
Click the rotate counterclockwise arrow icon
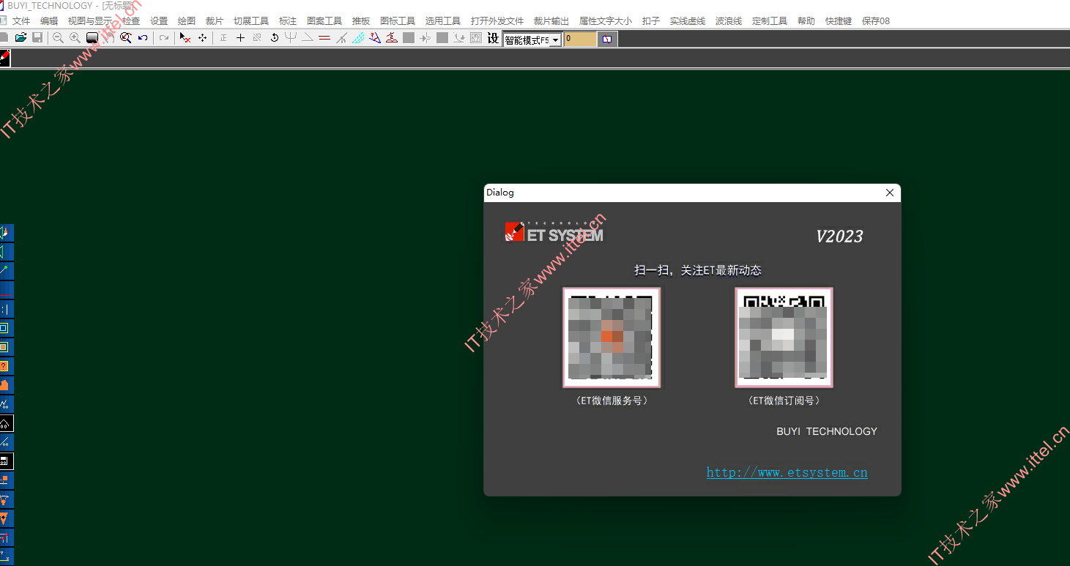[x=274, y=38]
